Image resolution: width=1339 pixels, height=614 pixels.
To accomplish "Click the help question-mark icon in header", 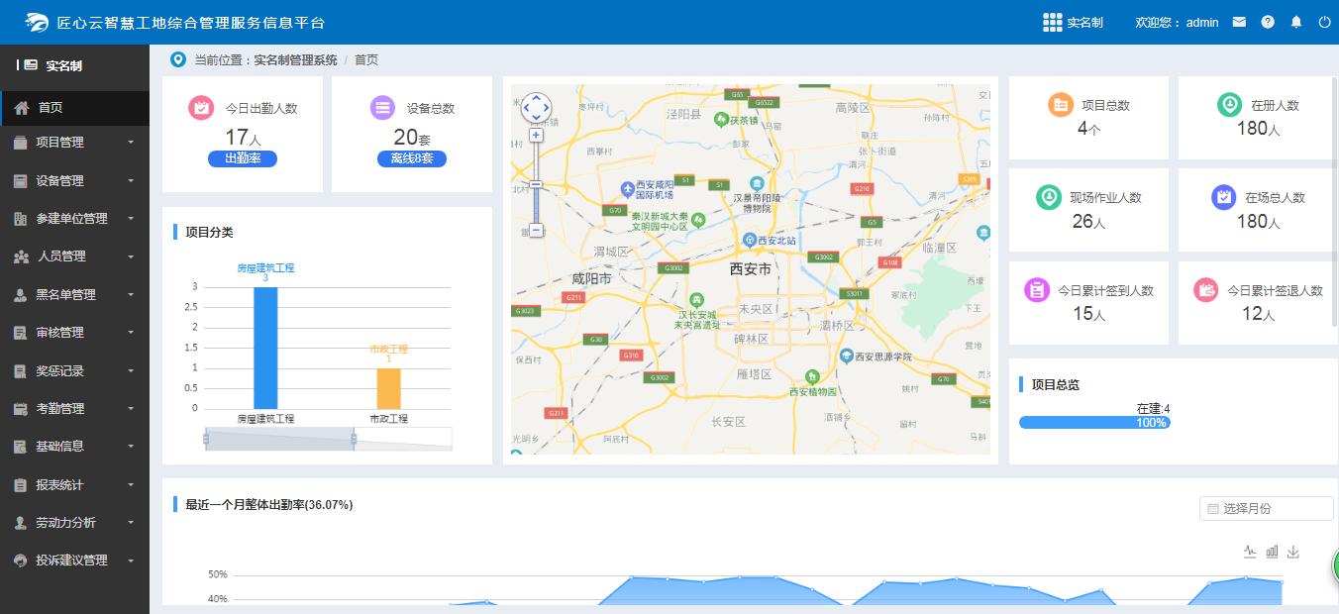I will click(1268, 21).
